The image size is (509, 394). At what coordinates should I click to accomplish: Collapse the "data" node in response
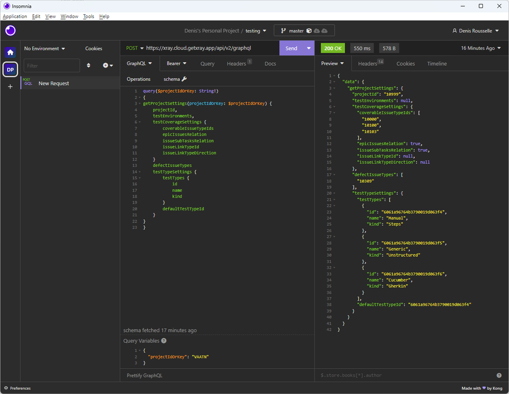tap(334, 82)
